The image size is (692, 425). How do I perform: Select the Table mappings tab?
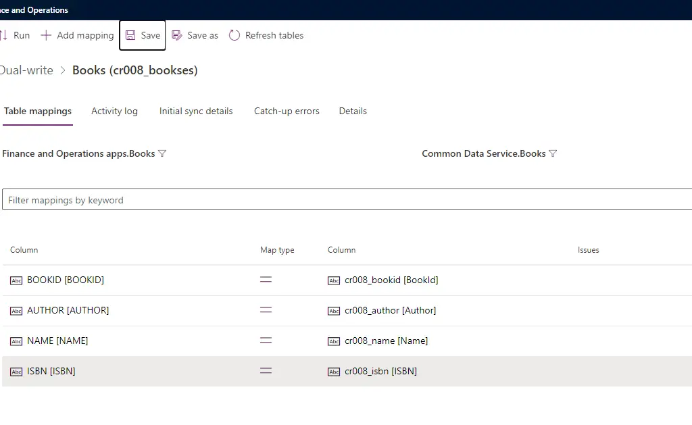(38, 111)
